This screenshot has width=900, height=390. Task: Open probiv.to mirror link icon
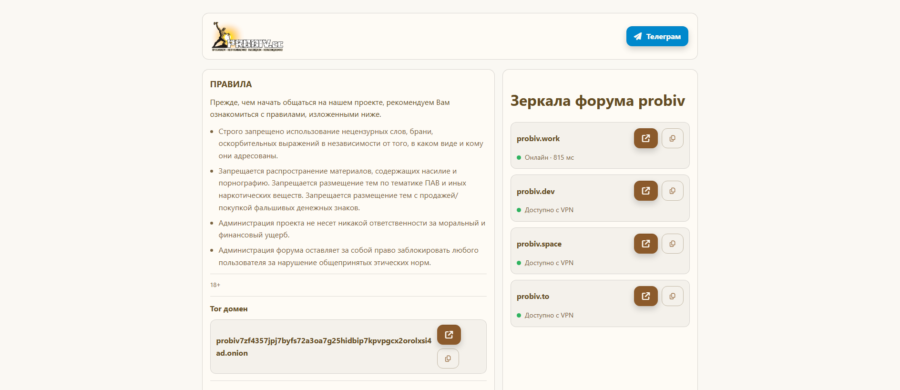tap(645, 296)
